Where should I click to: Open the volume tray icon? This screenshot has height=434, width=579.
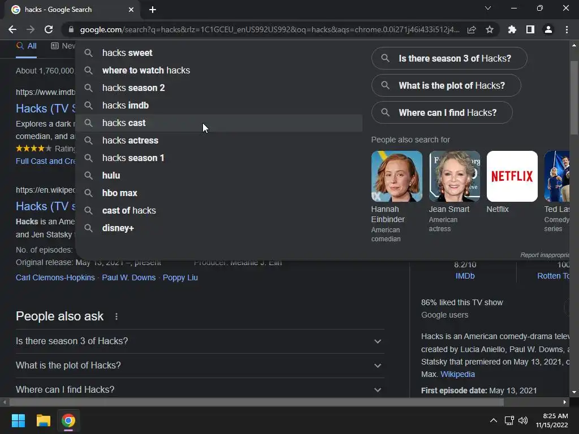(x=523, y=420)
